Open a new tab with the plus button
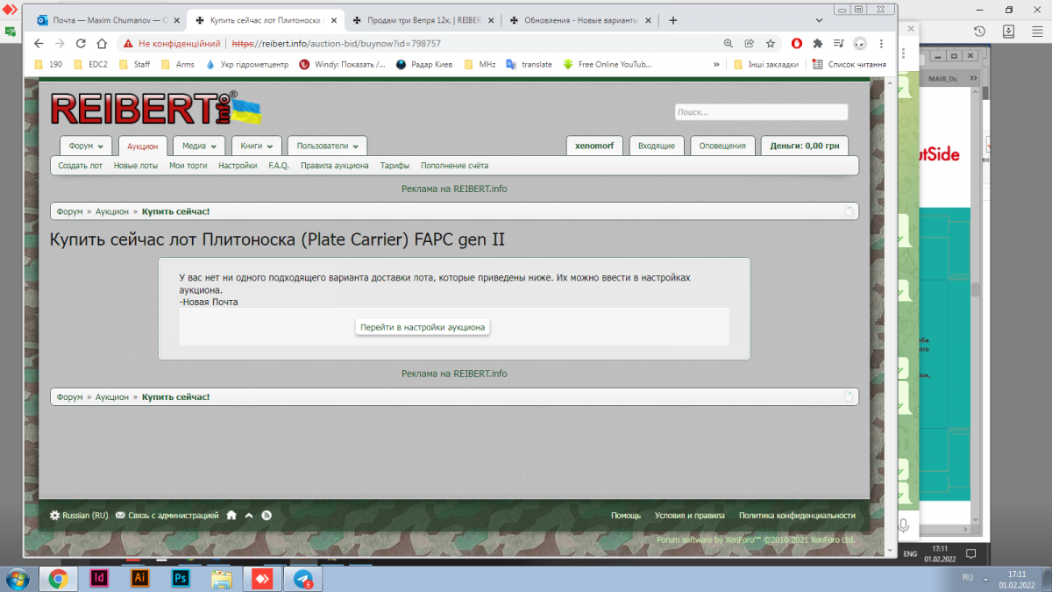 (x=673, y=19)
